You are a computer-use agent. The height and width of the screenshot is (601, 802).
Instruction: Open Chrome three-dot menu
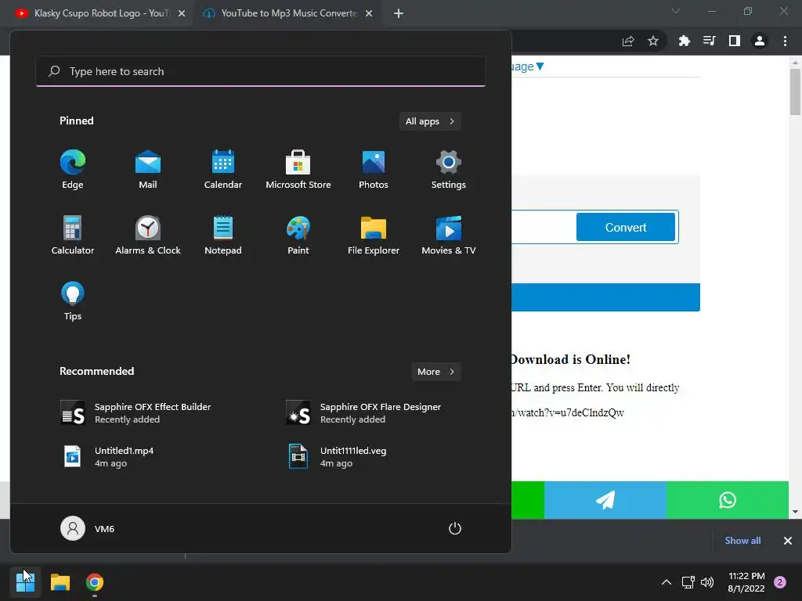click(785, 41)
